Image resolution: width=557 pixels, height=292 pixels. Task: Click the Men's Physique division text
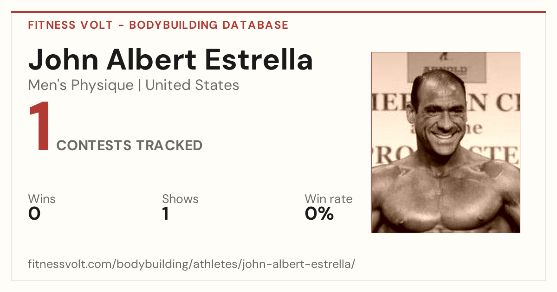81,85
